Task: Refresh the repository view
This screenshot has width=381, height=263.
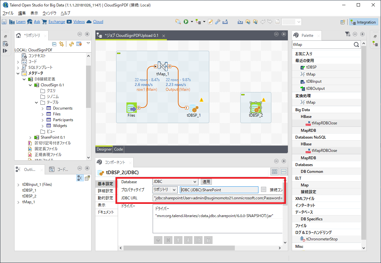Action: pos(71,44)
